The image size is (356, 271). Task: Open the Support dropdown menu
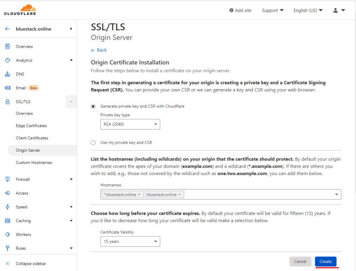pyautogui.click(x=273, y=10)
